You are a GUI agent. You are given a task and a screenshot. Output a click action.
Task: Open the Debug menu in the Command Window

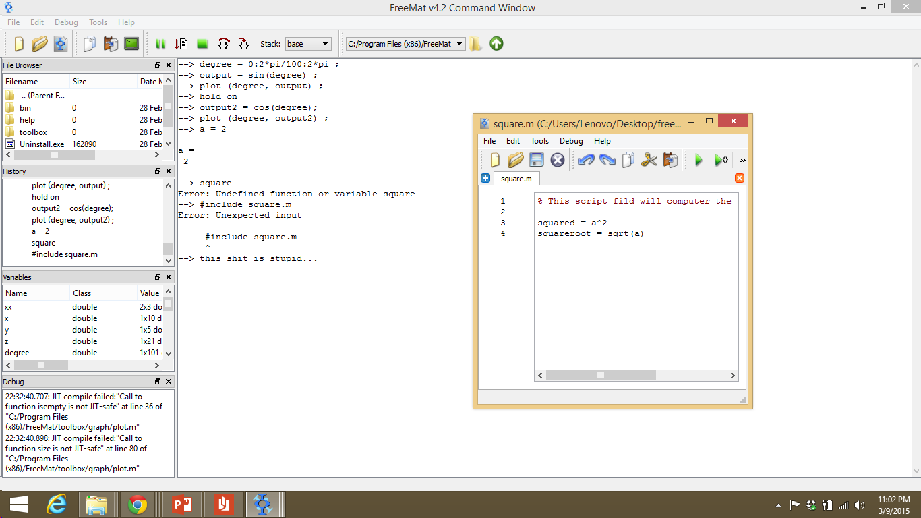coord(66,22)
